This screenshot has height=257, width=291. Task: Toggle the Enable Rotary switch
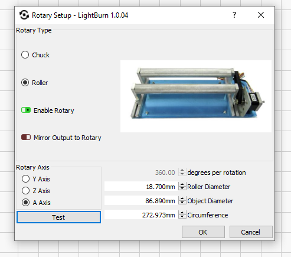(26, 110)
